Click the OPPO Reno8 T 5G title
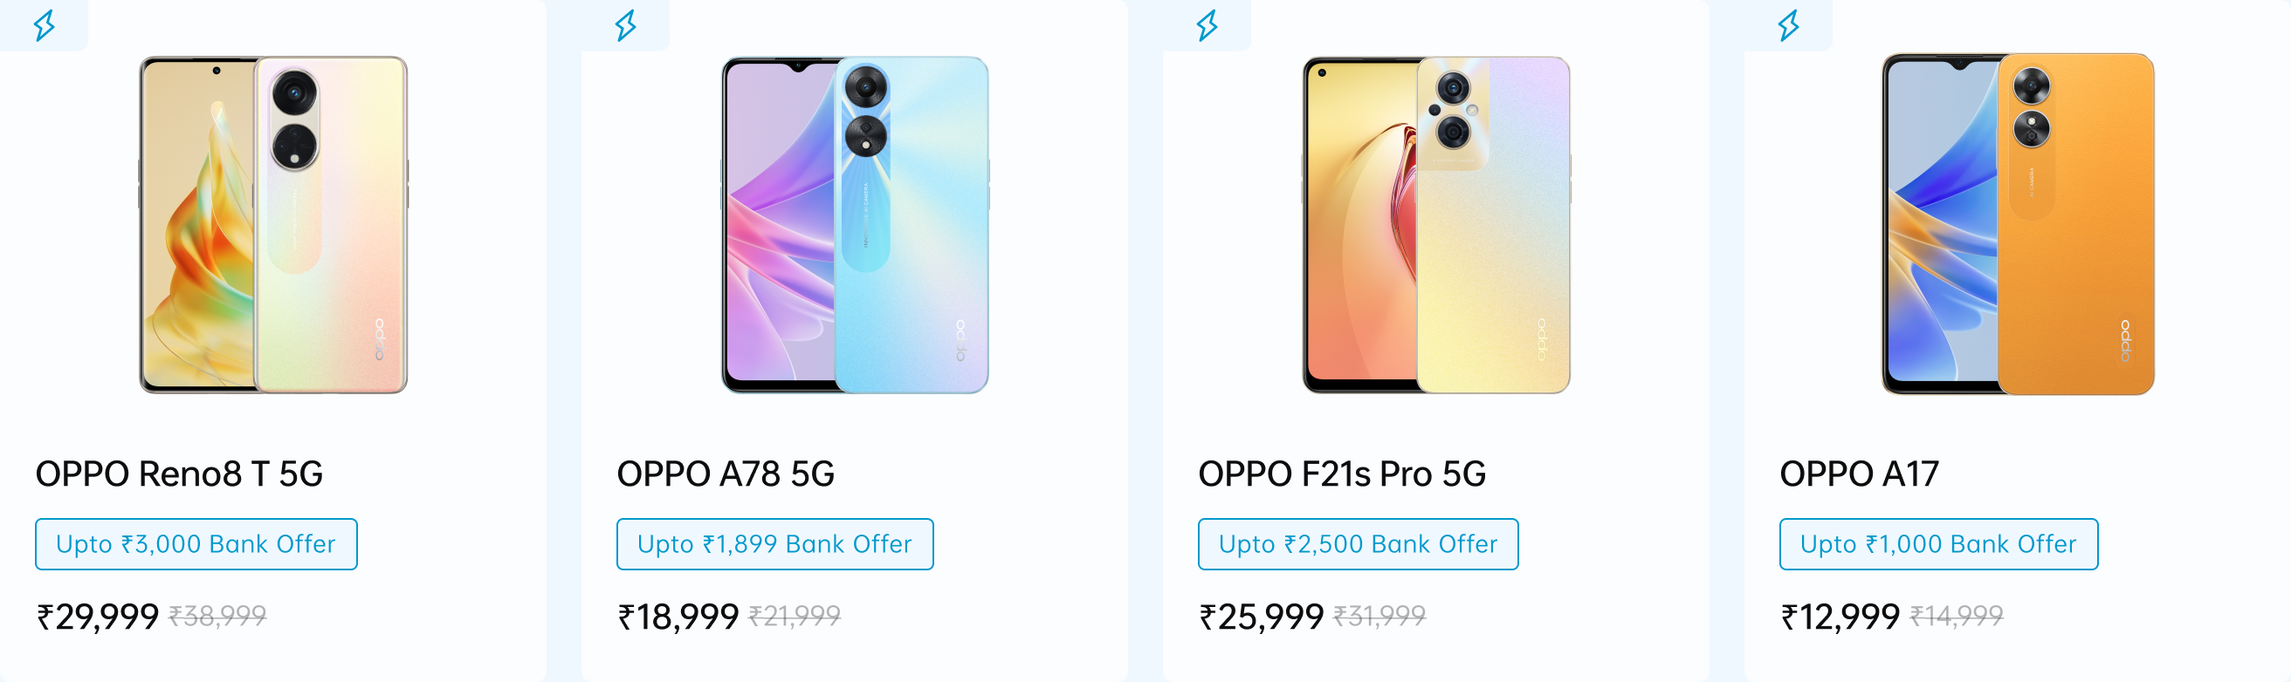 tap(179, 474)
